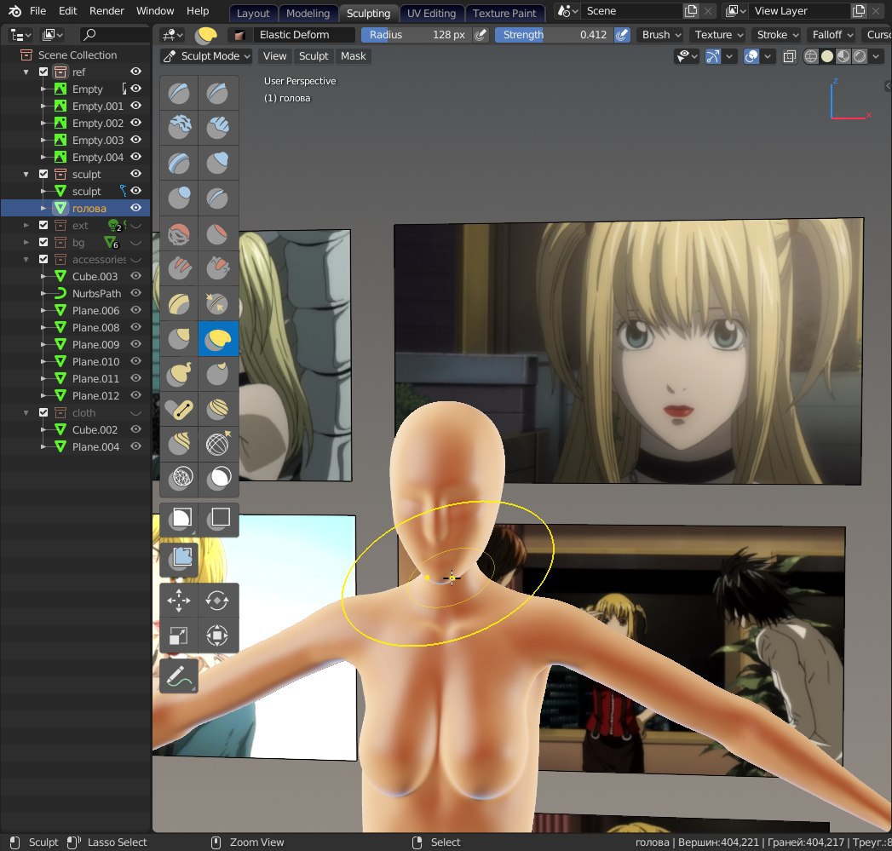Select the Grab brush tool
The height and width of the screenshot is (851, 892).
click(179, 338)
